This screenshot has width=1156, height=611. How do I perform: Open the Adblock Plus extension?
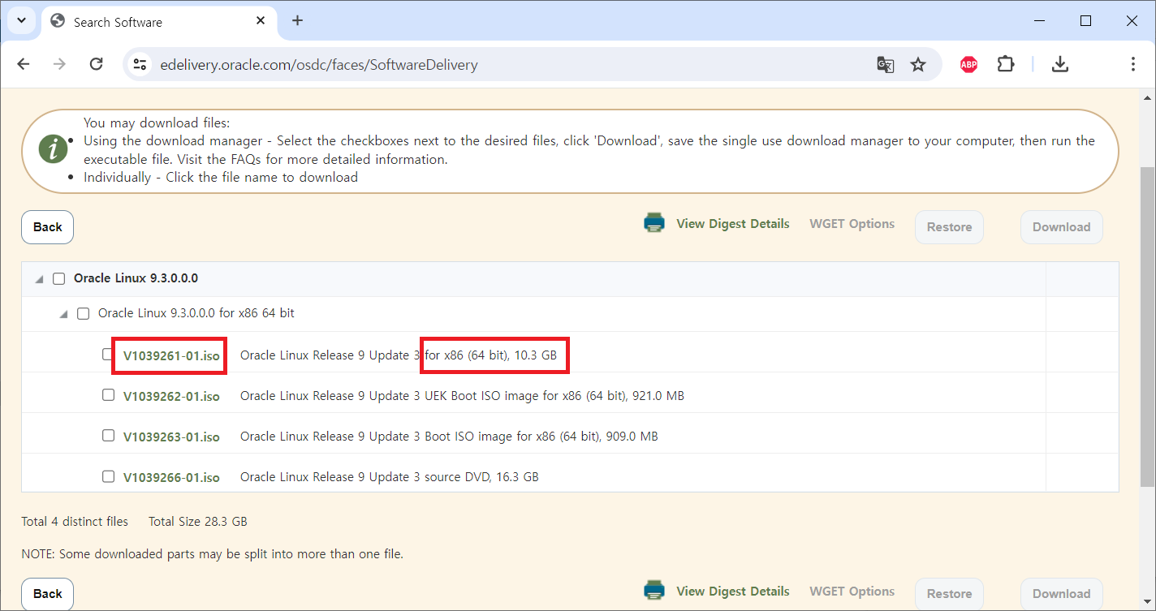[x=968, y=65]
